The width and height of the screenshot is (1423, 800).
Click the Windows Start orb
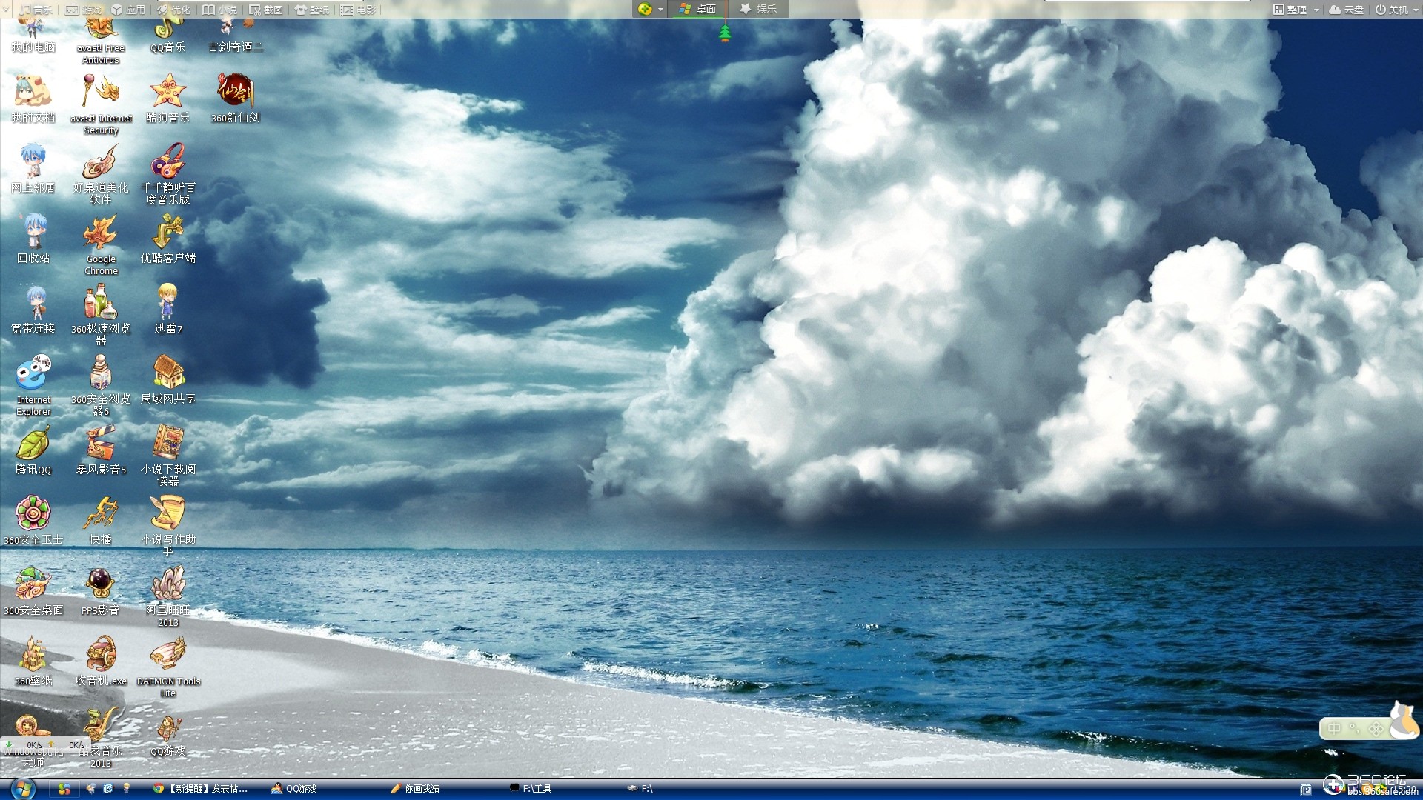point(22,789)
